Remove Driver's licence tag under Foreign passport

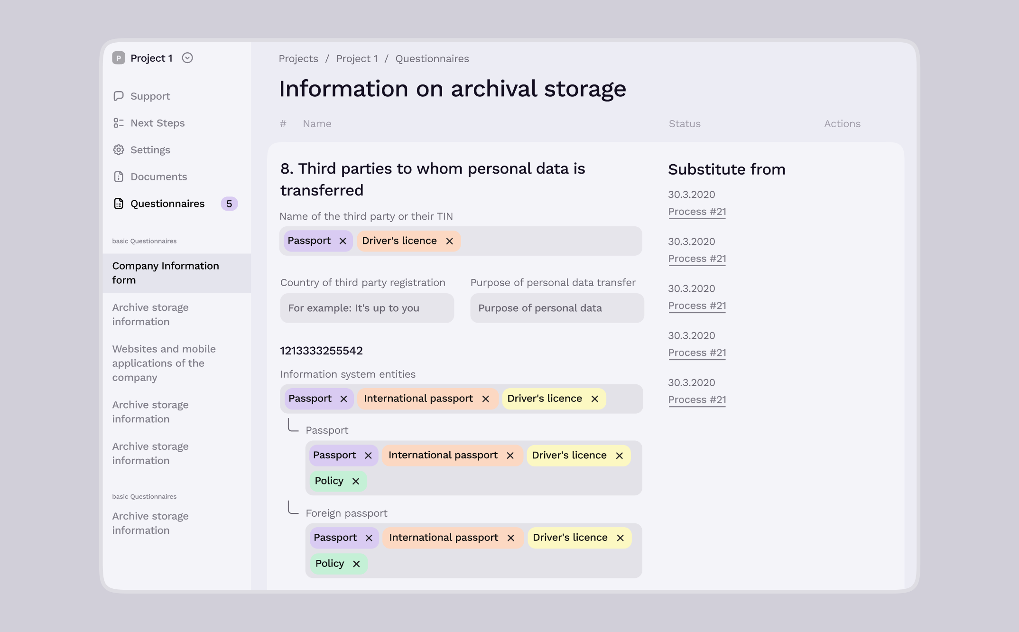(x=621, y=538)
